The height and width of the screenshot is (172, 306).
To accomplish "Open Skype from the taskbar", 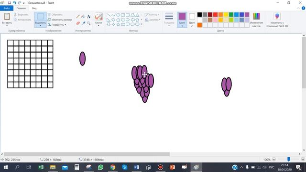I will coord(124,167).
